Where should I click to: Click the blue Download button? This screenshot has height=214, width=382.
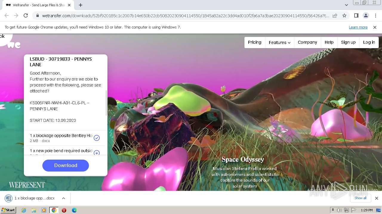pyautogui.click(x=66, y=165)
